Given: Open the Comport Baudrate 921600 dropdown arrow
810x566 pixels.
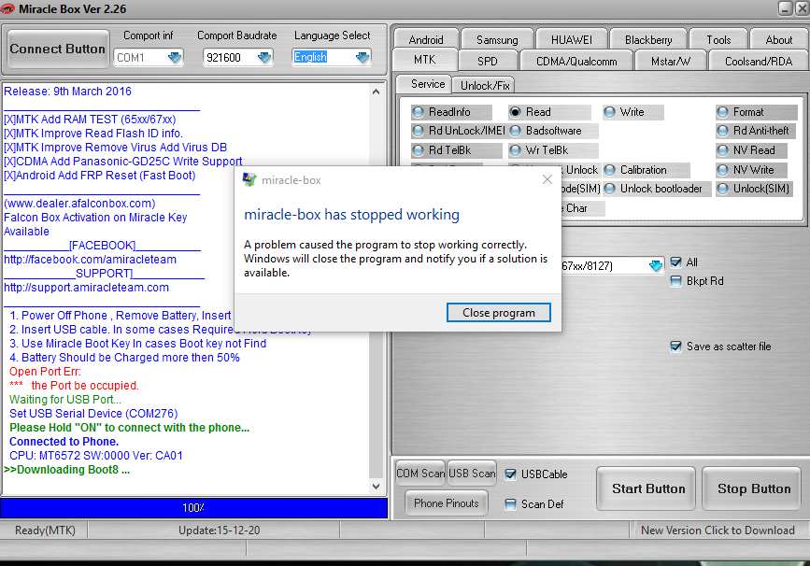Looking at the screenshot, I should pos(264,57).
